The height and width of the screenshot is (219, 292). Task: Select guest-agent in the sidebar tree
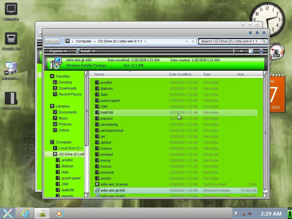(x=71, y=178)
